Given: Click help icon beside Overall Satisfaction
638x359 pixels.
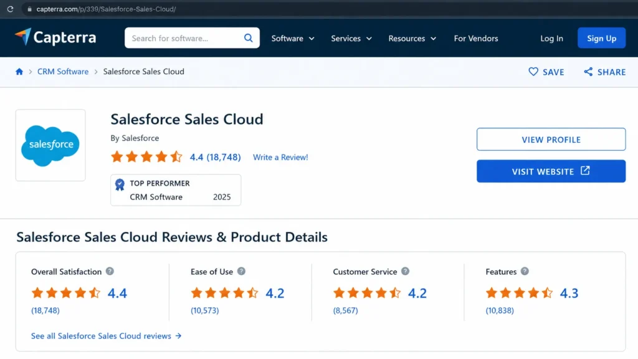Looking at the screenshot, I should click(x=110, y=272).
